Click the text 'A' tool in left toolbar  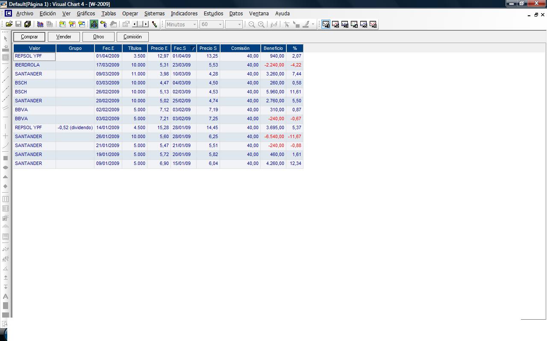click(x=6, y=296)
